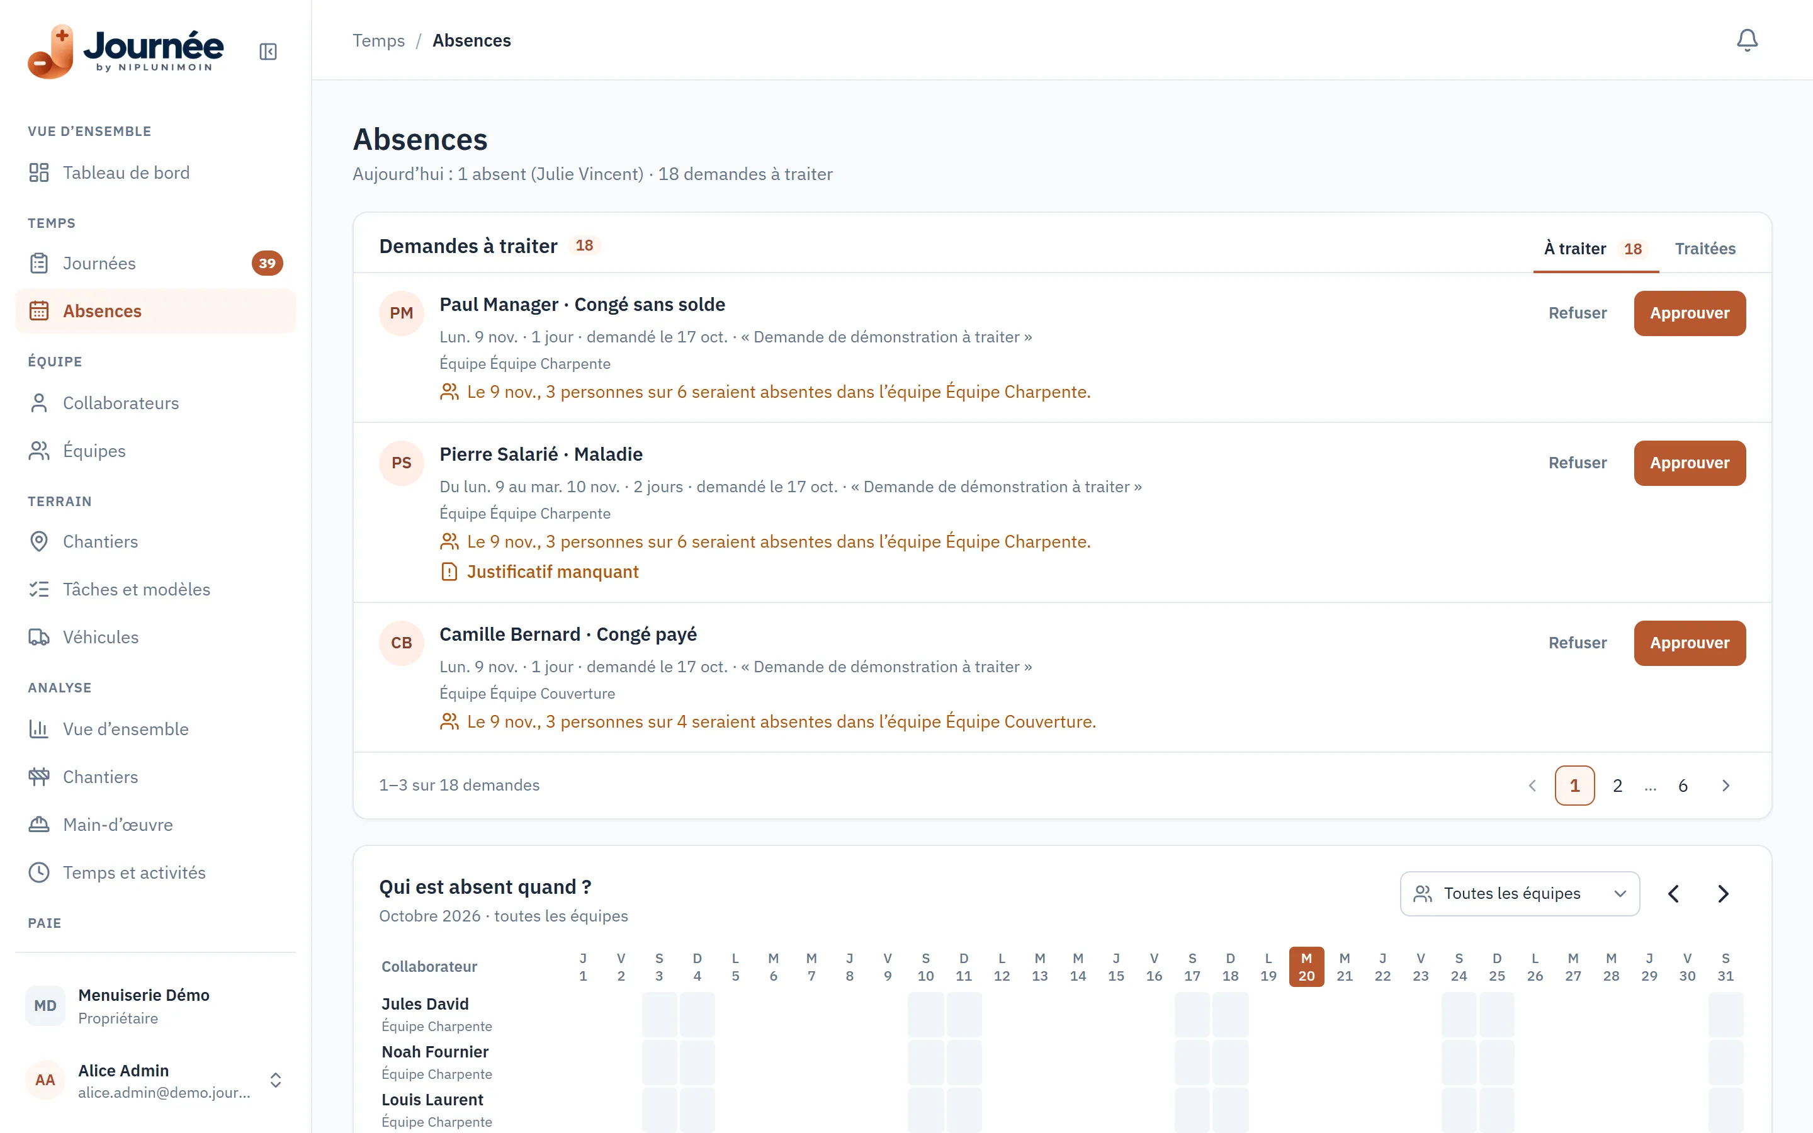The width and height of the screenshot is (1813, 1133).
Task: Go to next page of demandes
Action: 1725,786
